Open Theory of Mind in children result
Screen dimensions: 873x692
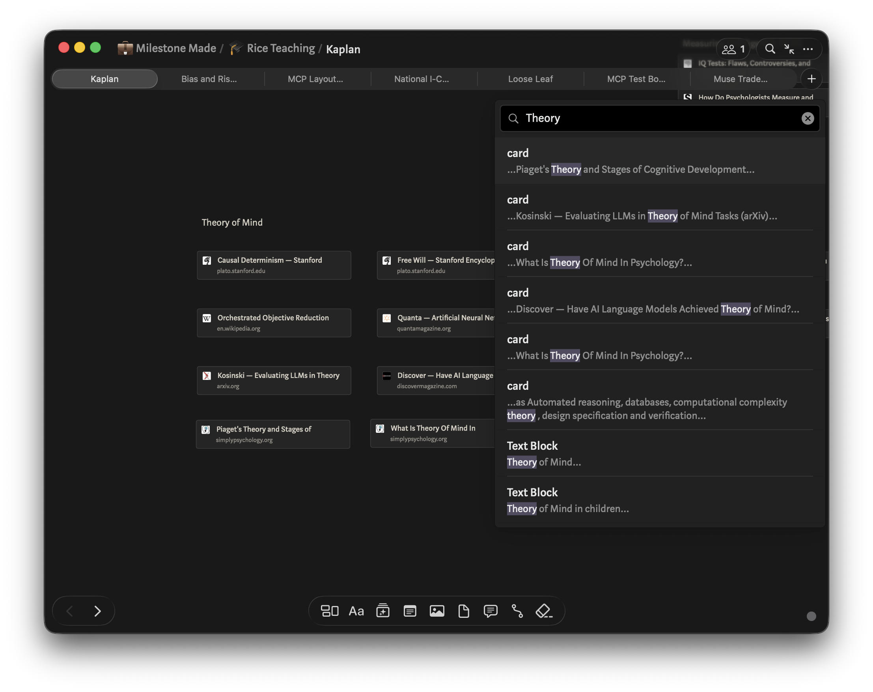pyautogui.click(x=660, y=500)
